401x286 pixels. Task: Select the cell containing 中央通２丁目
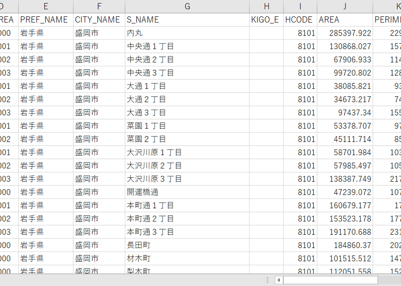tap(187, 59)
